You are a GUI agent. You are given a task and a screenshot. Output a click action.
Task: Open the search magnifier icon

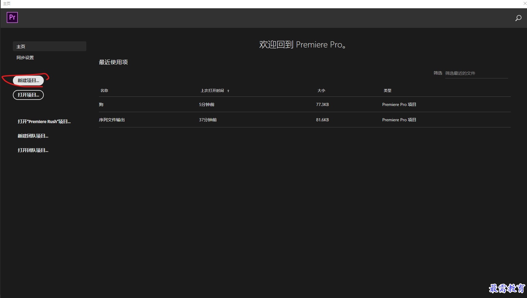[x=518, y=18]
